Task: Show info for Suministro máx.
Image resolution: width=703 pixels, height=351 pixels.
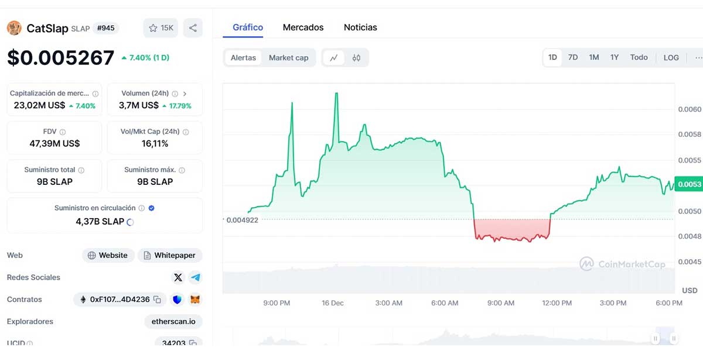Action: click(x=182, y=170)
